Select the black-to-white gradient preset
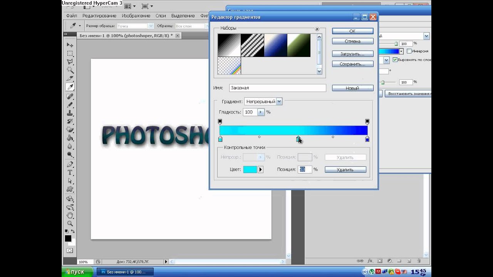Image resolution: width=493 pixels, height=277 pixels. tap(229, 45)
